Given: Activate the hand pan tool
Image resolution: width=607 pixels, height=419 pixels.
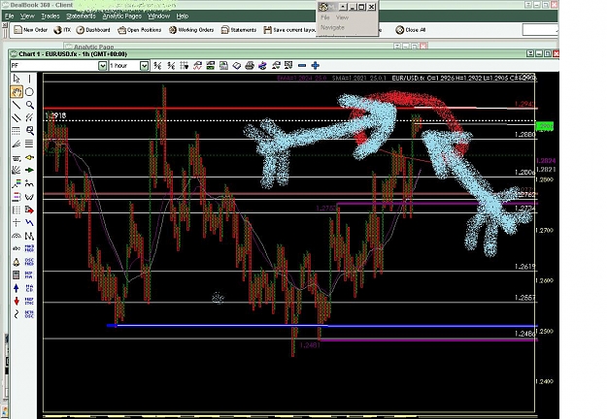Looking at the screenshot, I should click(x=17, y=92).
